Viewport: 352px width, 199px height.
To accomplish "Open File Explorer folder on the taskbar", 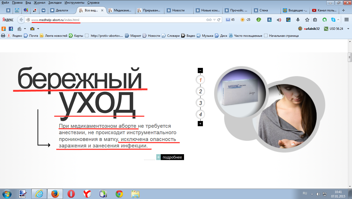I will click(135, 194).
